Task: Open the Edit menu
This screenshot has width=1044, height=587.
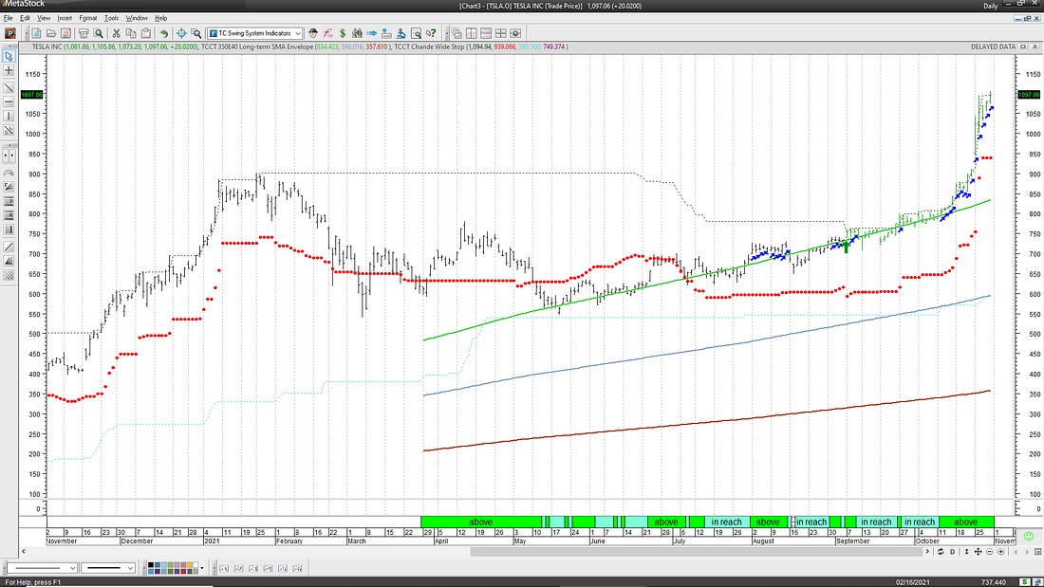Action: [x=25, y=18]
